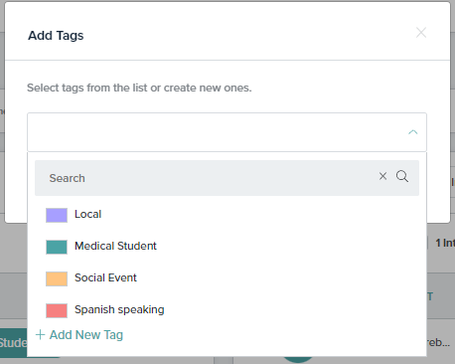Select the orange Social Event swatch

pos(57,278)
